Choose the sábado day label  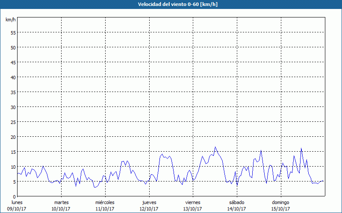(236, 202)
